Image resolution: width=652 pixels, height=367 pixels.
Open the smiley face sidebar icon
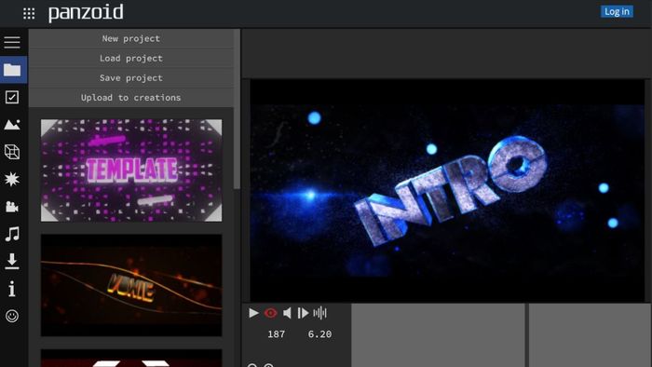click(12, 316)
